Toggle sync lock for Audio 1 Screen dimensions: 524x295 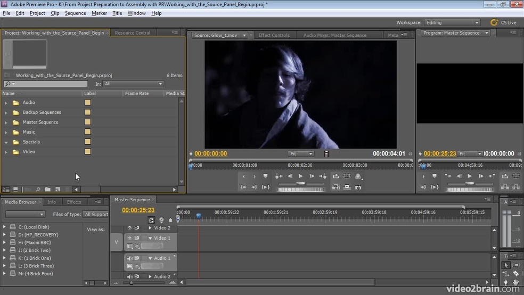(137, 258)
